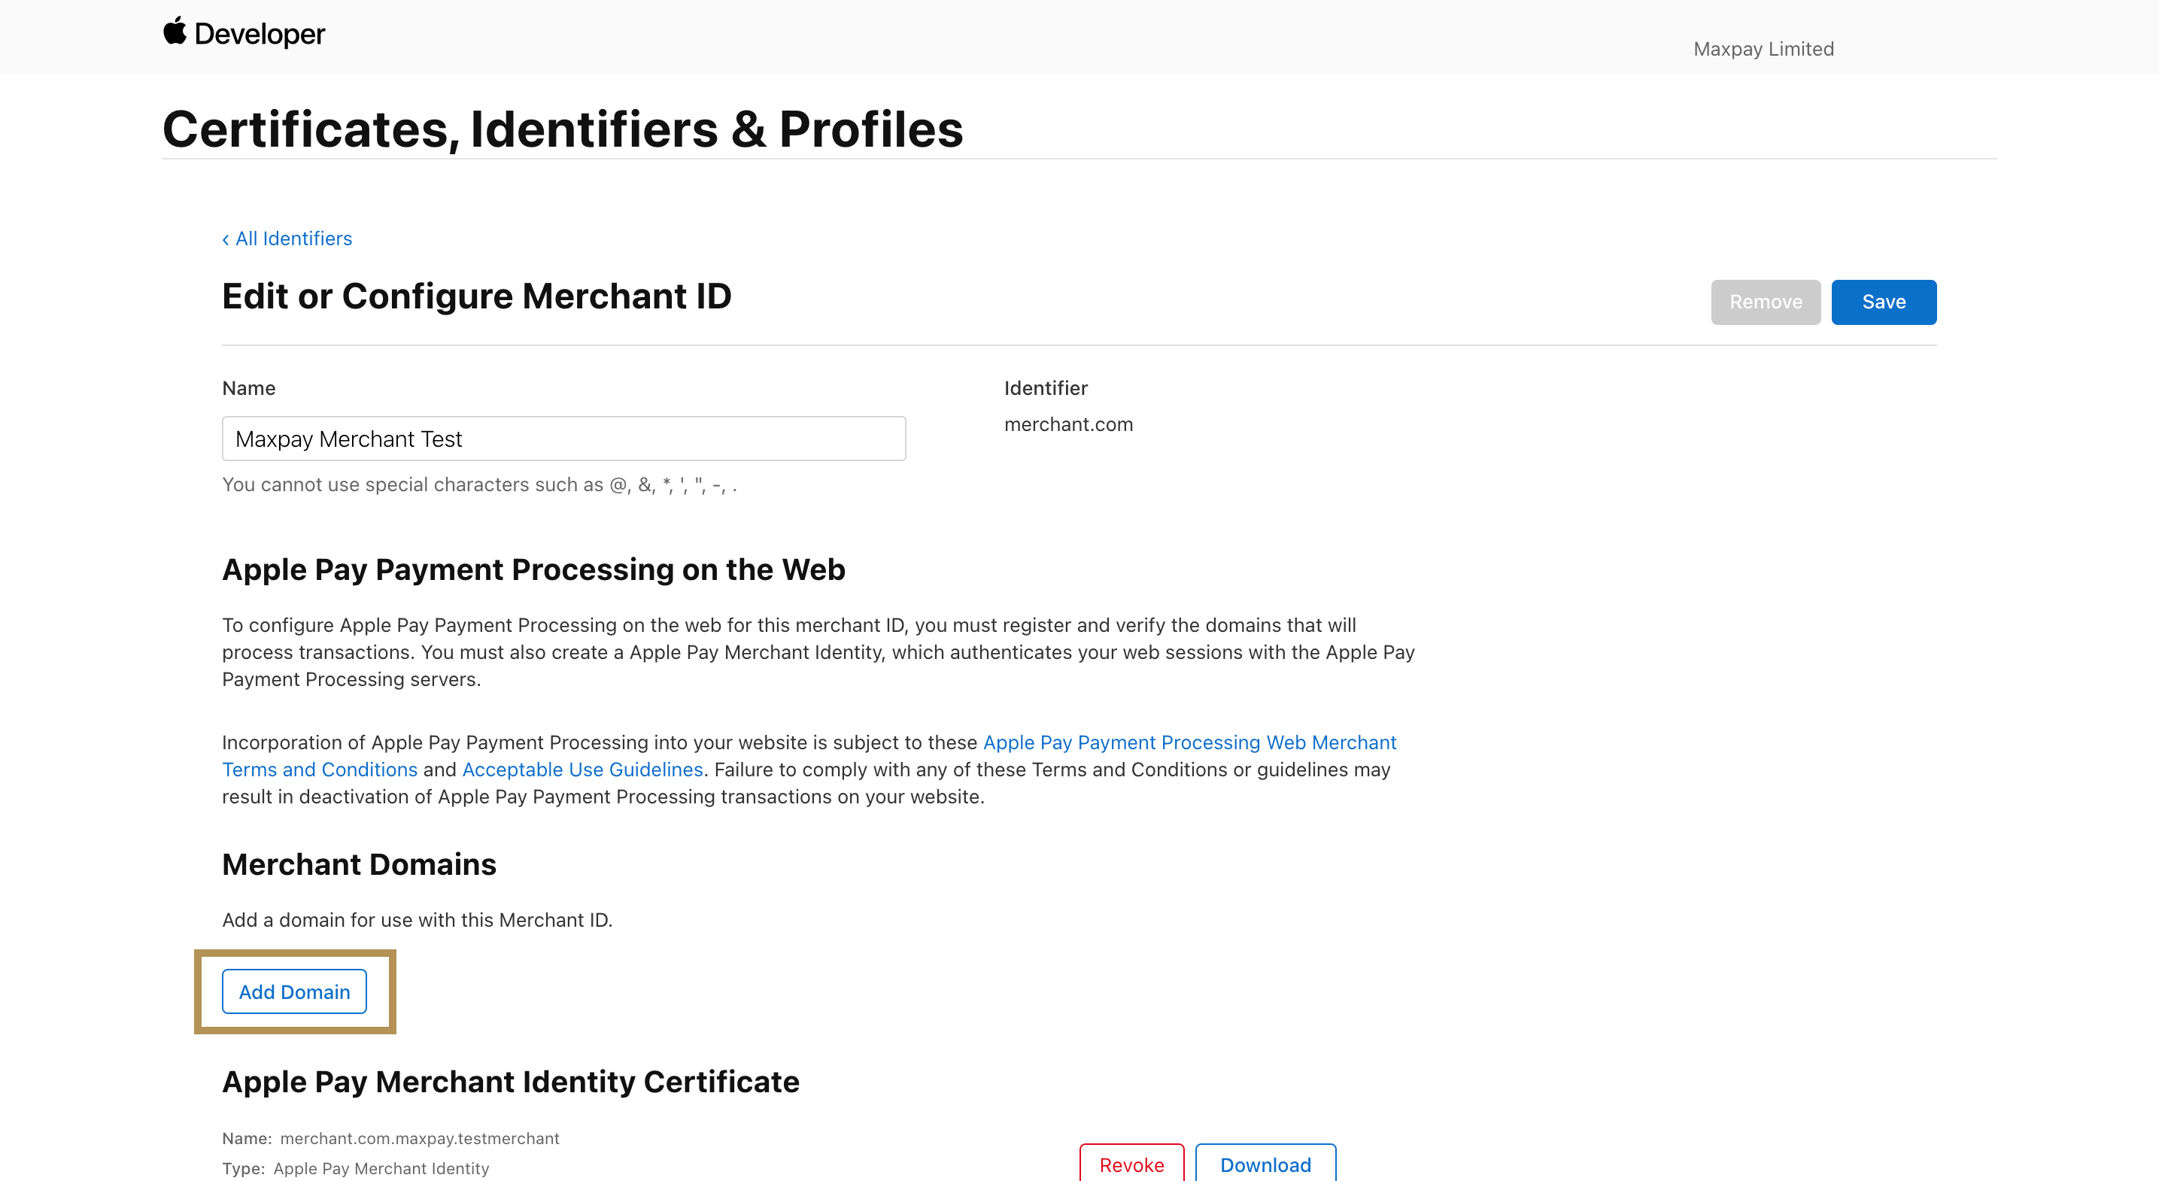Screen dimensions: 2159x1181
Task: Click the Certificates, Identifiers & Profiles title
Action: [563, 129]
